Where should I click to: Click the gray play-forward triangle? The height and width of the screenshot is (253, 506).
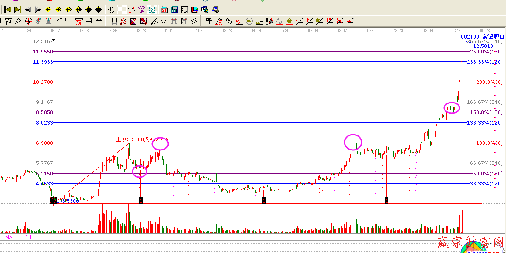(x=38, y=9)
